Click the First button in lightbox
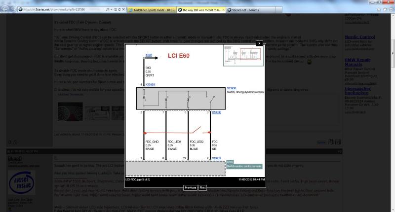395x212 pixels. pyautogui.click(x=202, y=188)
